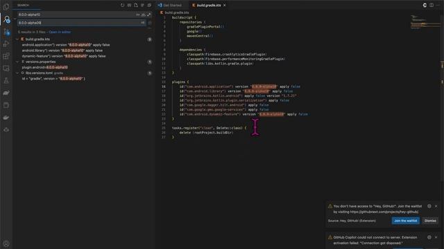This screenshot has height=249, width=444.
Task: Open the Gradle elephant view
Action: (x=6, y=93)
